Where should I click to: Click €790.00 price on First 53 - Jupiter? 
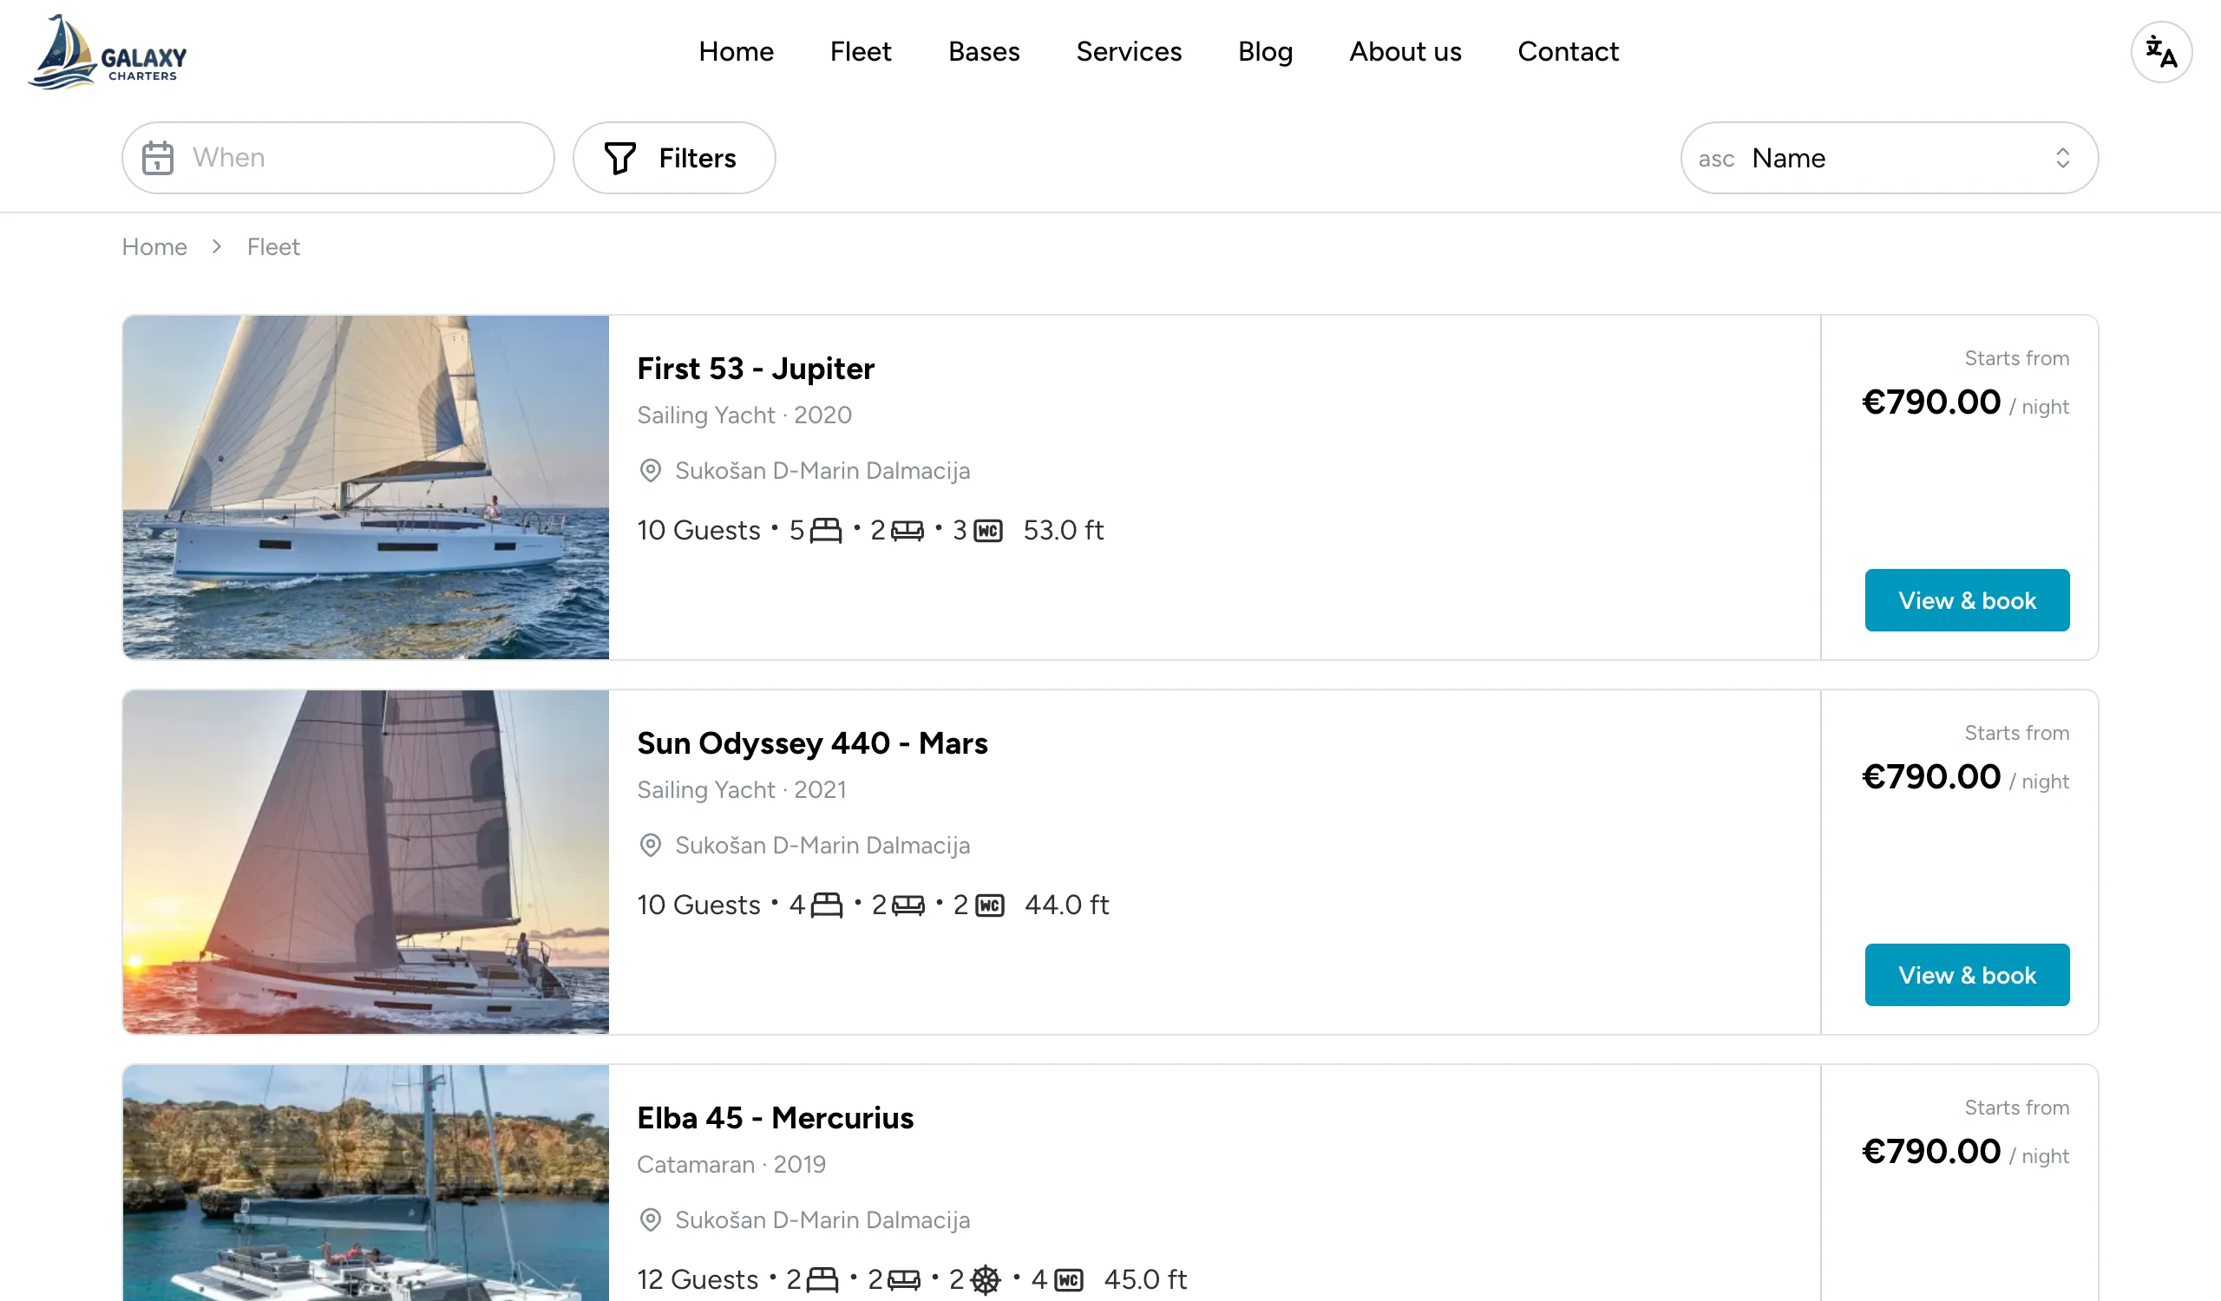(x=1930, y=402)
